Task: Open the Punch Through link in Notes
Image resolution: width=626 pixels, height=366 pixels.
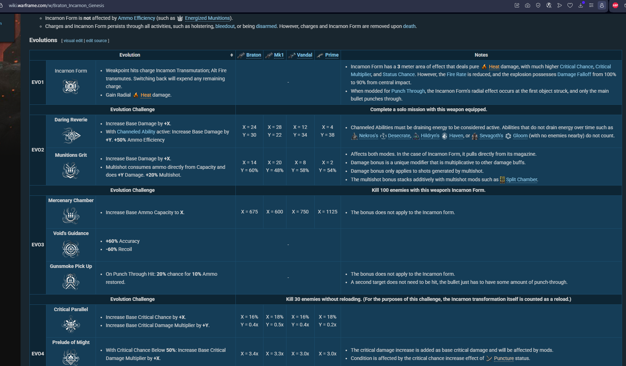Action: [x=408, y=91]
